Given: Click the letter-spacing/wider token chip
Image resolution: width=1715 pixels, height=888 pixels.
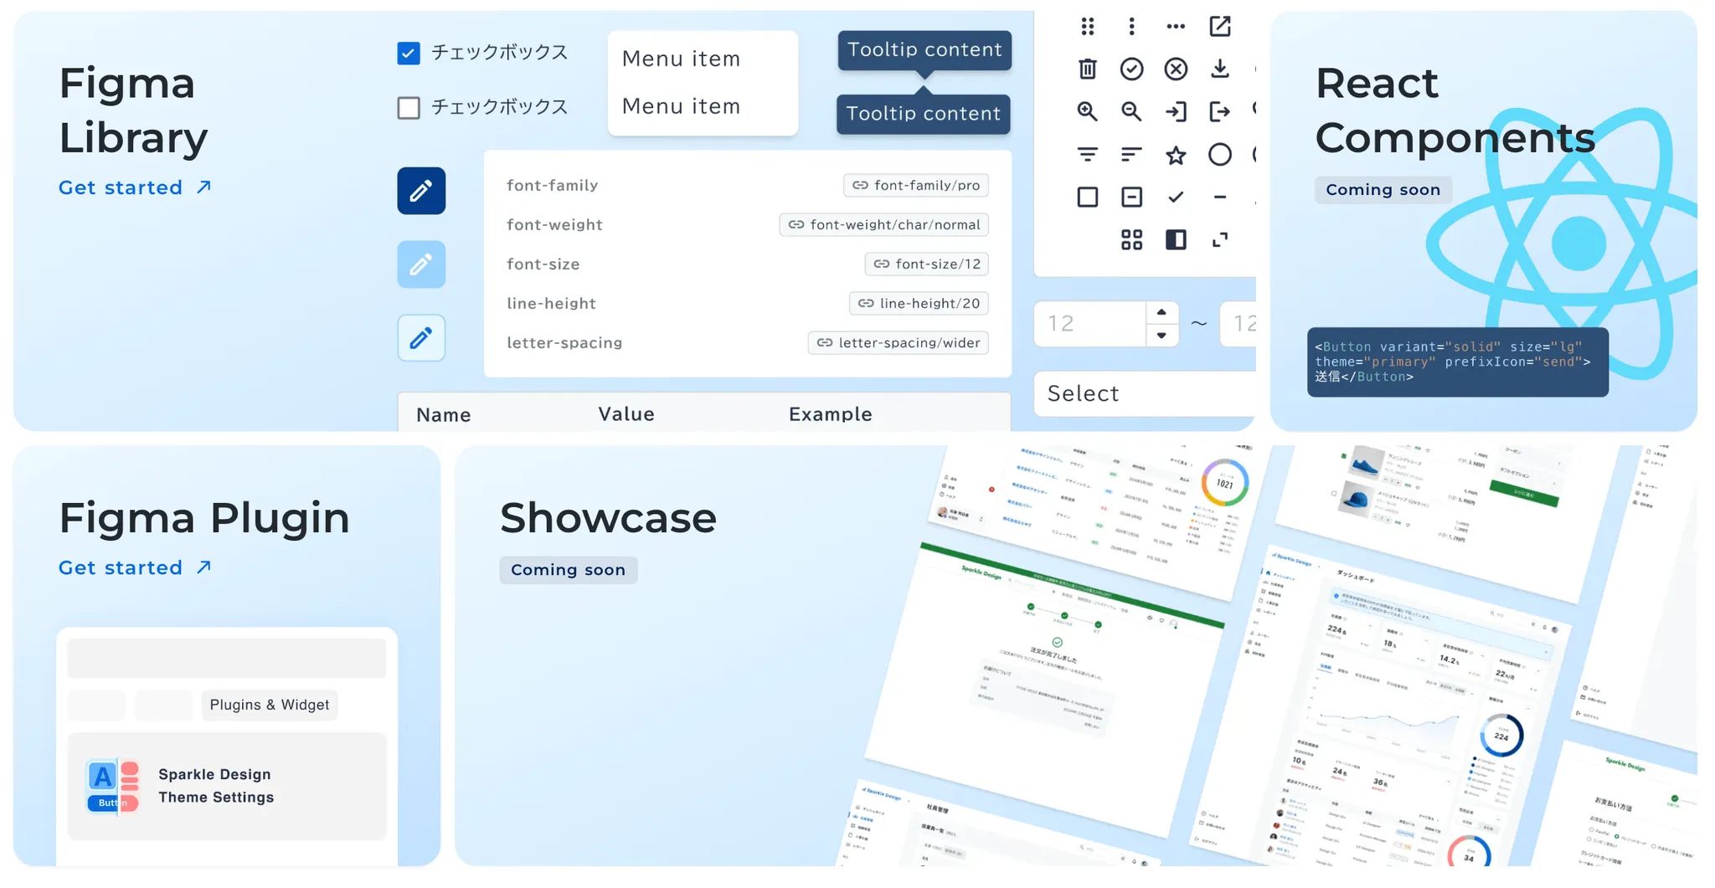Looking at the screenshot, I should point(899,342).
